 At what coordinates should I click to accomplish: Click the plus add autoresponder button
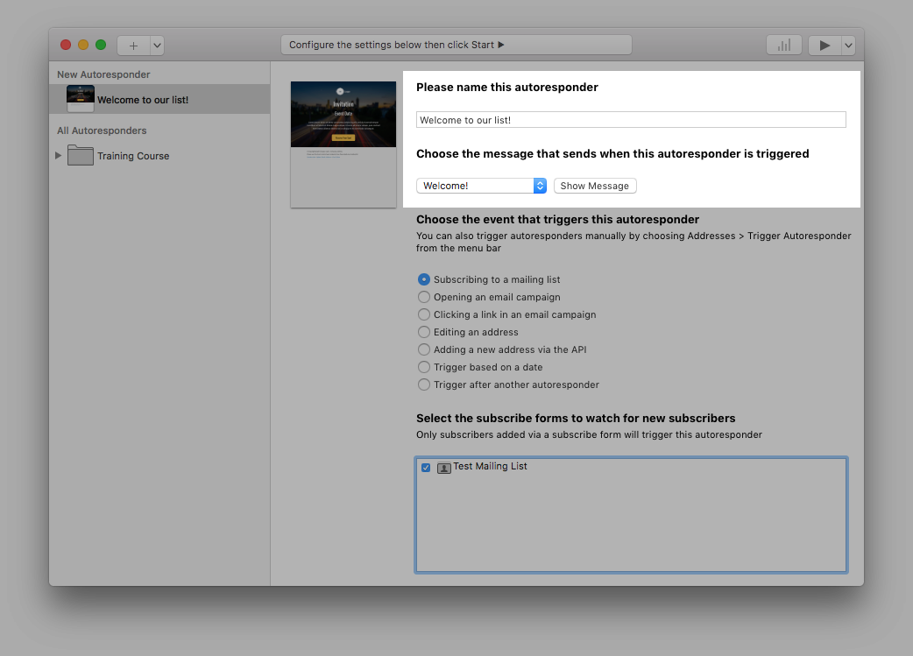click(133, 46)
